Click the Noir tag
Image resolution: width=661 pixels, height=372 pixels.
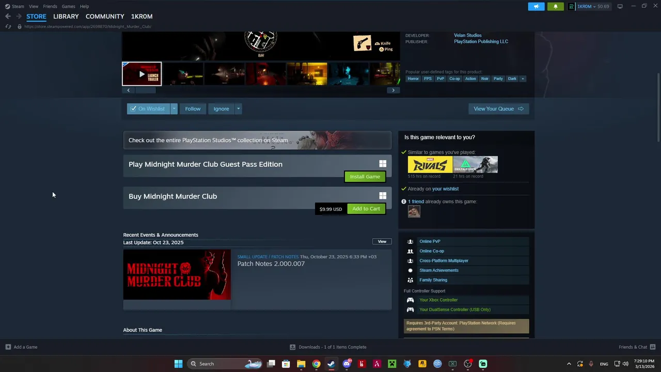(x=484, y=79)
